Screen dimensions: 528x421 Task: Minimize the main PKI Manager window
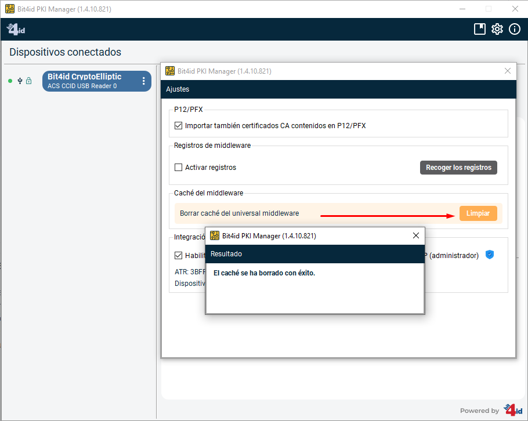coord(462,9)
